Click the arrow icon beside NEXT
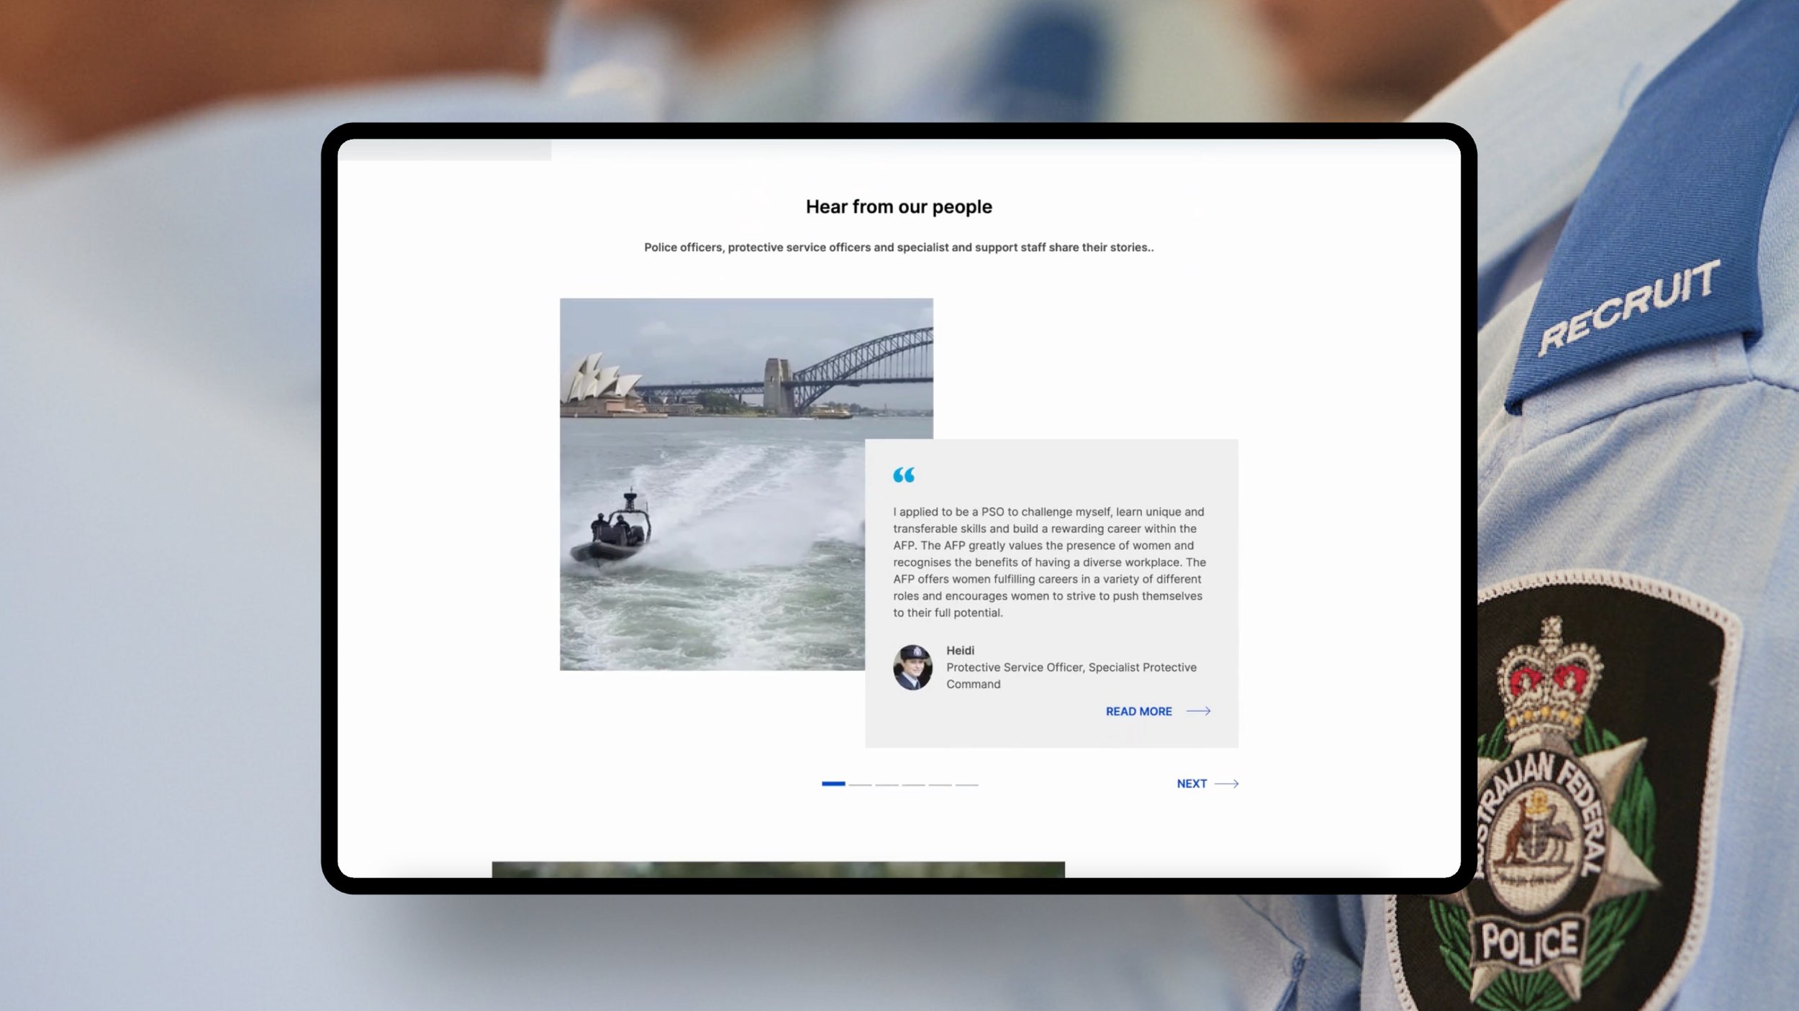 point(1226,784)
